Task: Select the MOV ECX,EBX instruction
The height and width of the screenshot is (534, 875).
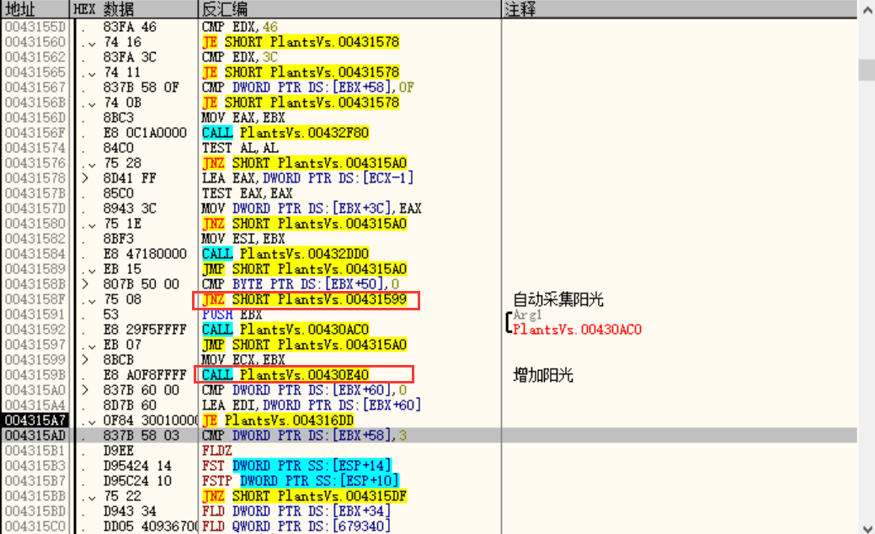Action: pos(243,360)
